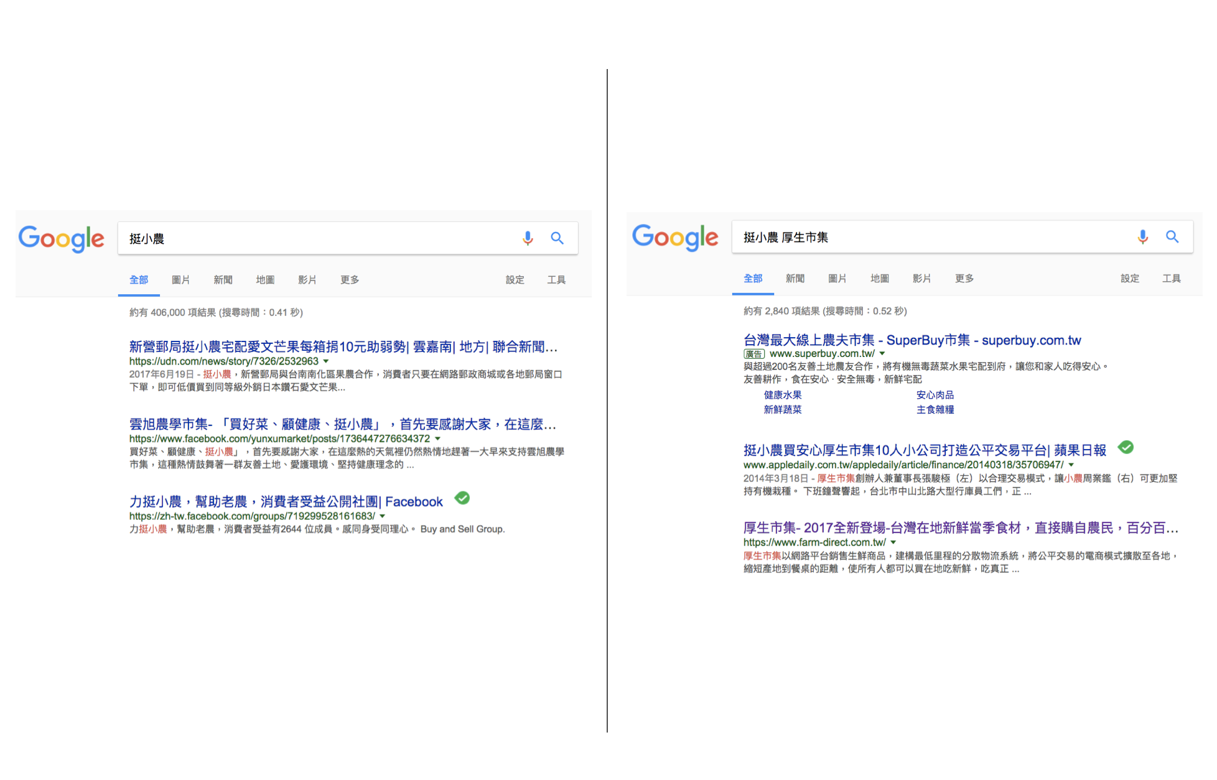Expand dropdown arrow next to the yunxumarket Facebook URL
The image size is (1217, 780).
(437, 439)
